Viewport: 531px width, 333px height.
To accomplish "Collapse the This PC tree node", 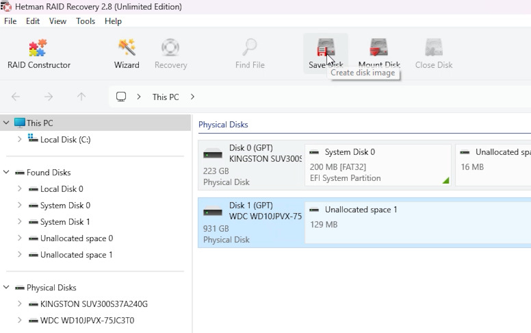I will tap(6, 123).
